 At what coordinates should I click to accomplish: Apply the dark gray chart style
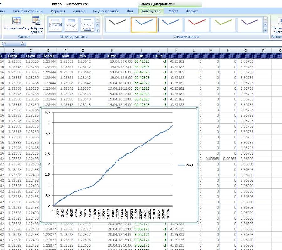[118, 25]
